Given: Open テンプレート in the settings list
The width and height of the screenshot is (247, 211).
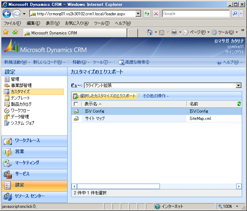Looking at the screenshot, I should pos(17,98).
